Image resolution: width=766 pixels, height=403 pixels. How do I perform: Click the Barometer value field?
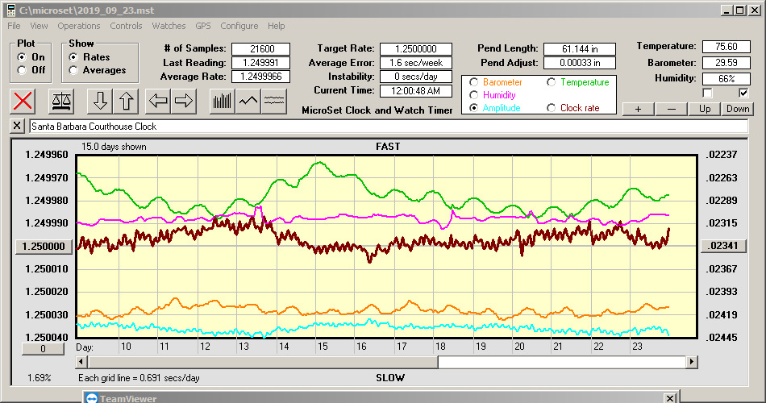coord(726,63)
